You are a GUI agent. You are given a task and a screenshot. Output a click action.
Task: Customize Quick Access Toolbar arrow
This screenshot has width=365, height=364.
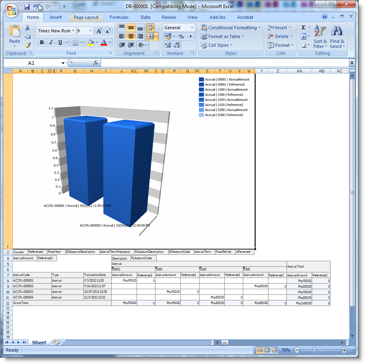64,7
